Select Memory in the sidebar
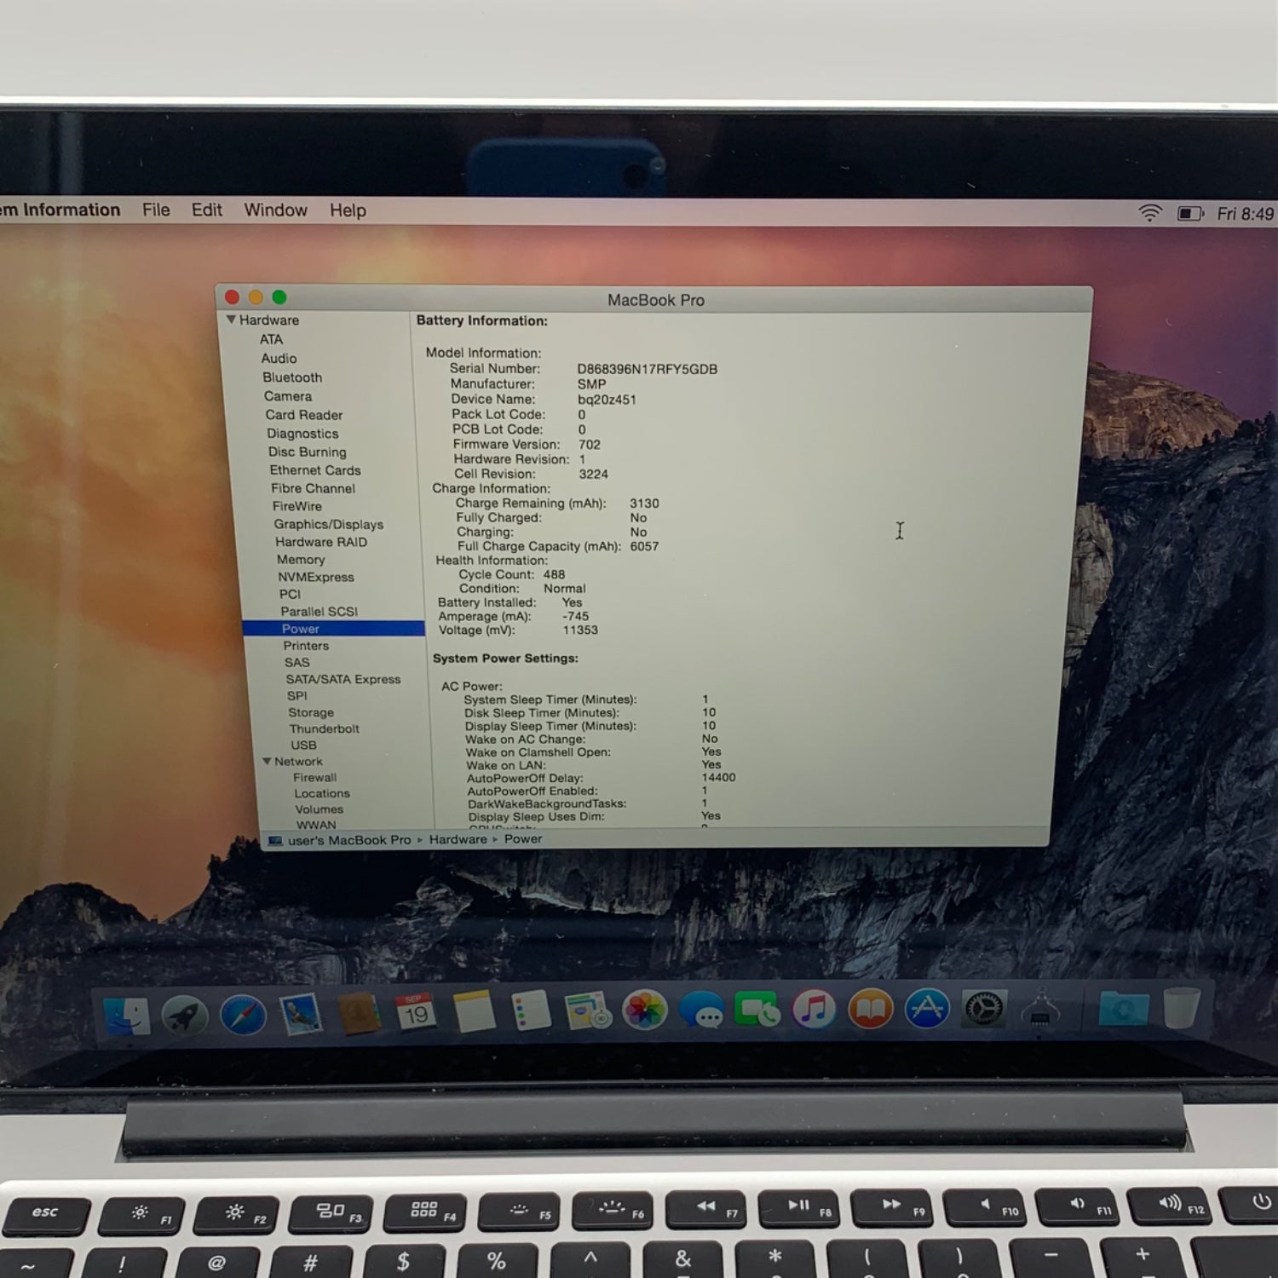Screen dimensions: 1278x1278 click(x=301, y=560)
